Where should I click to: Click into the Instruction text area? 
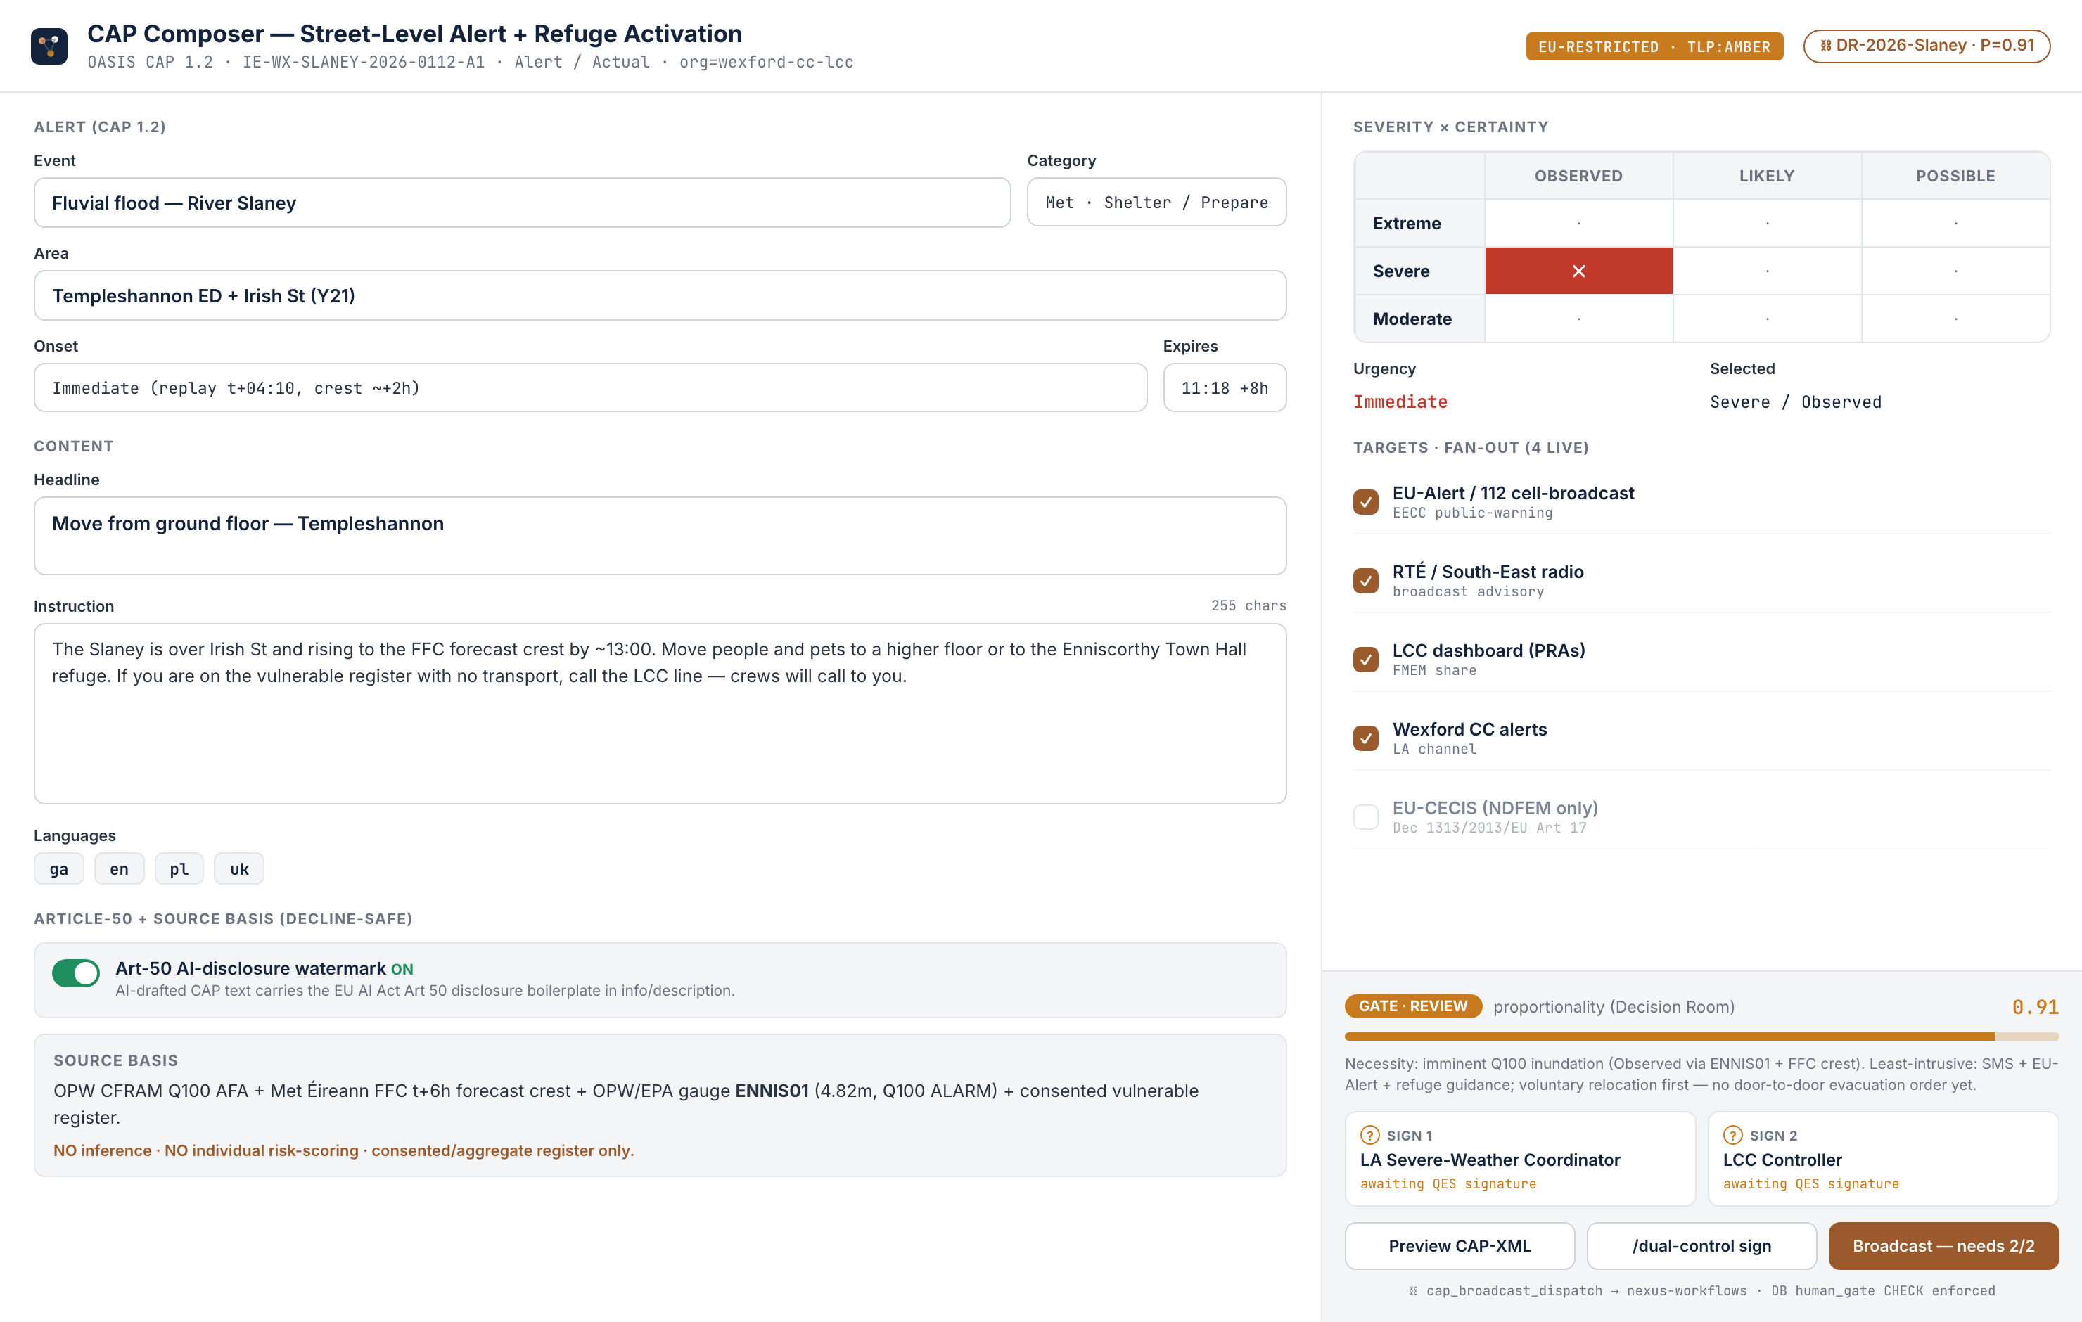click(x=660, y=713)
